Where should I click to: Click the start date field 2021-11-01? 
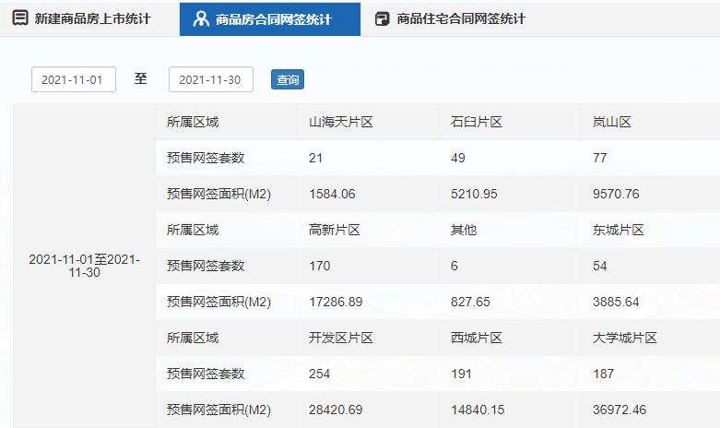point(74,79)
